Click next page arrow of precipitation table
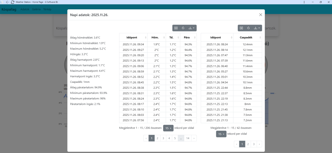 pyautogui.click(x=259, y=144)
